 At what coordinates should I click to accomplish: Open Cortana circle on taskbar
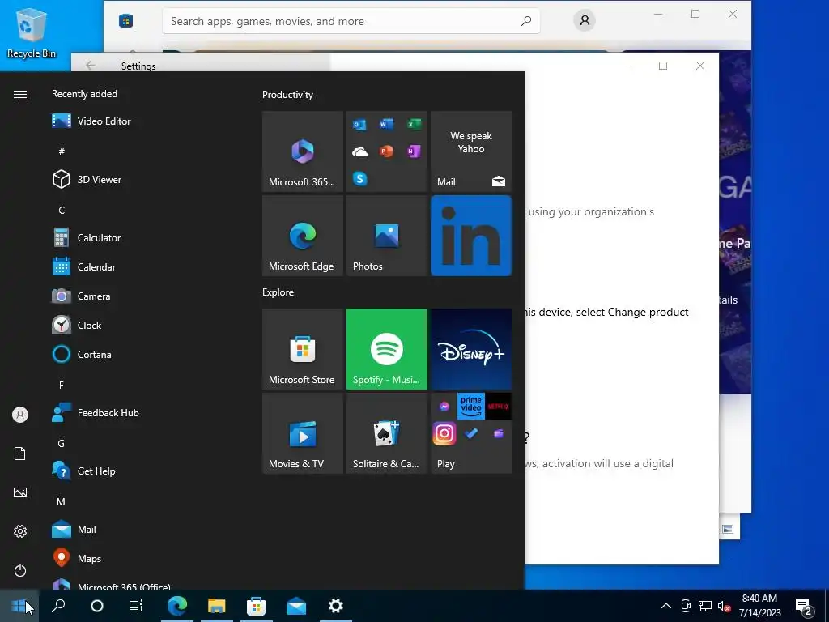(97, 606)
